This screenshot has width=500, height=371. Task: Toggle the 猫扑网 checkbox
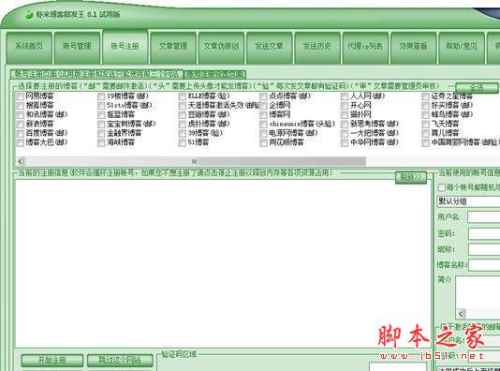[345, 115]
